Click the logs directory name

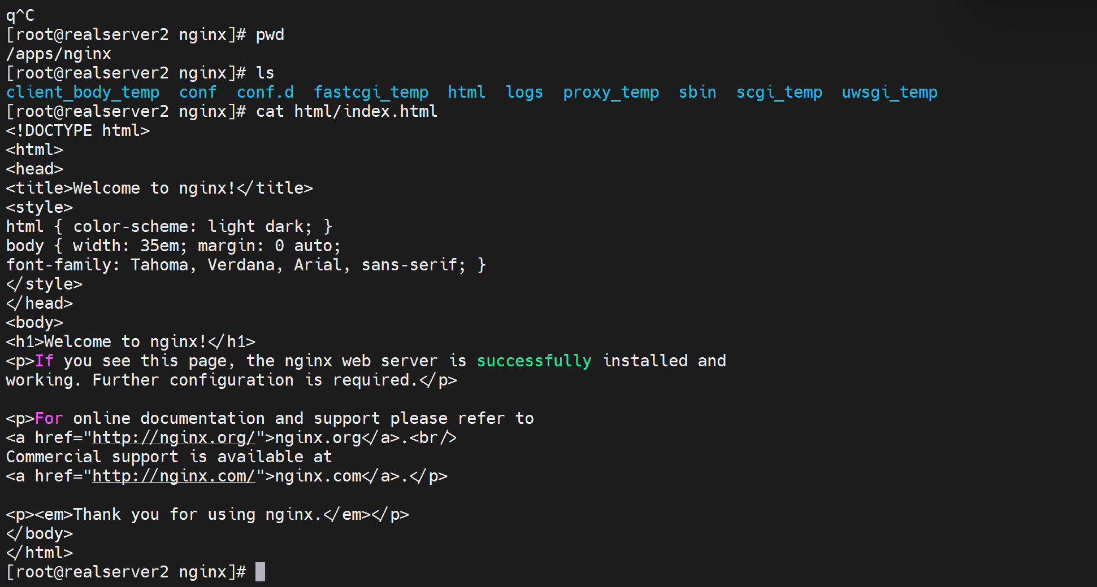[x=524, y=93]
